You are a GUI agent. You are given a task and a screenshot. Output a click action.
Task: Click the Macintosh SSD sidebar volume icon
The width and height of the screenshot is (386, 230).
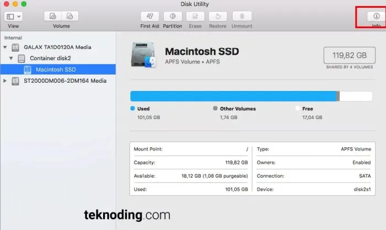tap(28, 69)
